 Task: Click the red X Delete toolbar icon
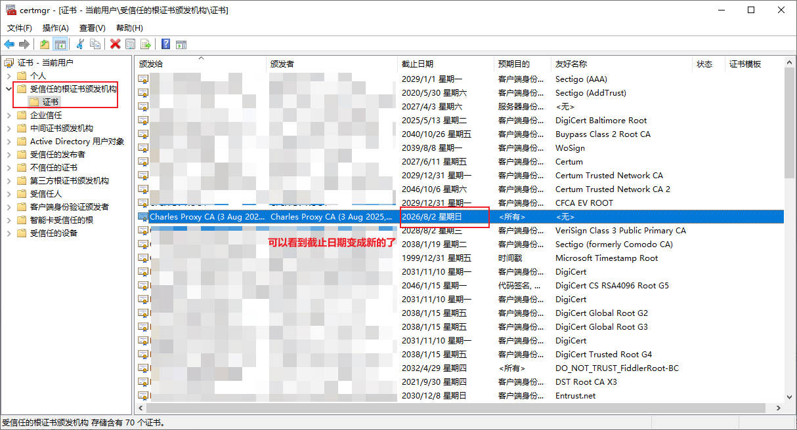116,44
